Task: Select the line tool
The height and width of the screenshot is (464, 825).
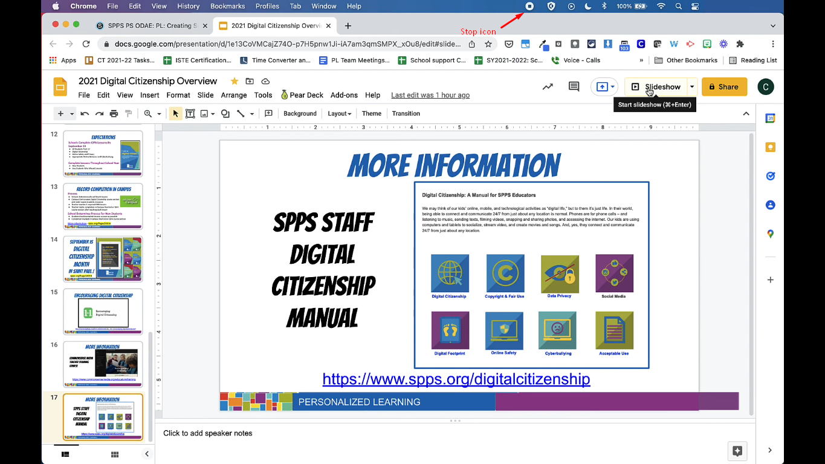Action: coord(241,114)
